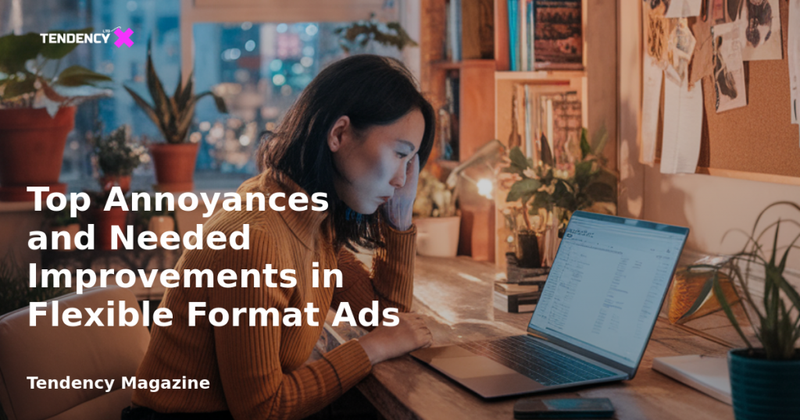Click the headline 'Top Annoyances and Needed Improvements'
This screenshot has width=800, height=420.
[213, 257]
